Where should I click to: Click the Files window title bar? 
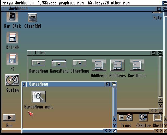click(x=91, y=53)
